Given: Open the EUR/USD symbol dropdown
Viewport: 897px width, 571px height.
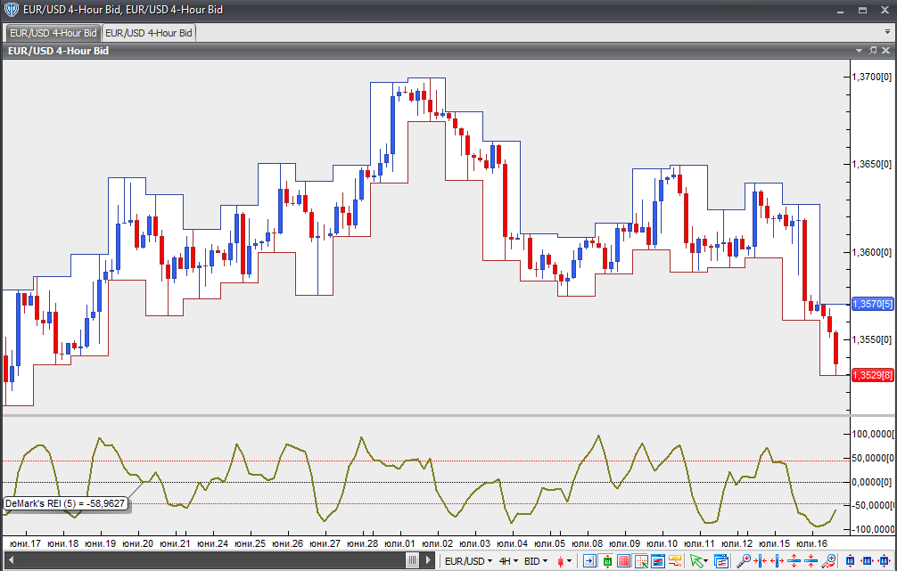Looking at the screenshot, I should 469,561.
